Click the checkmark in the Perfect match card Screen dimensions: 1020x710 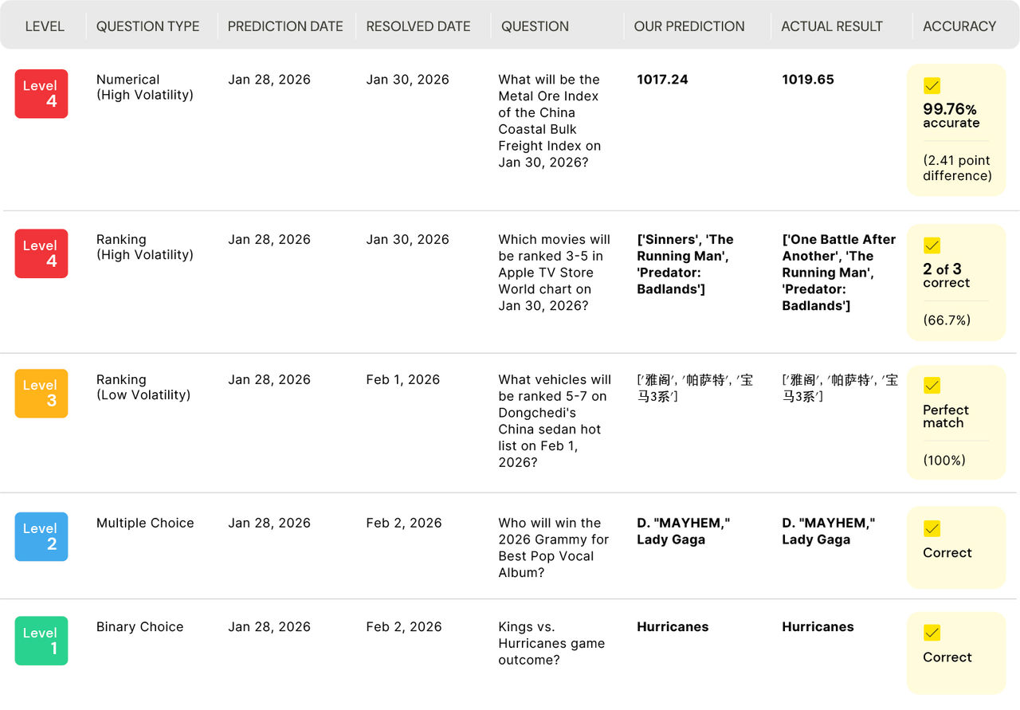pos(932,386)
